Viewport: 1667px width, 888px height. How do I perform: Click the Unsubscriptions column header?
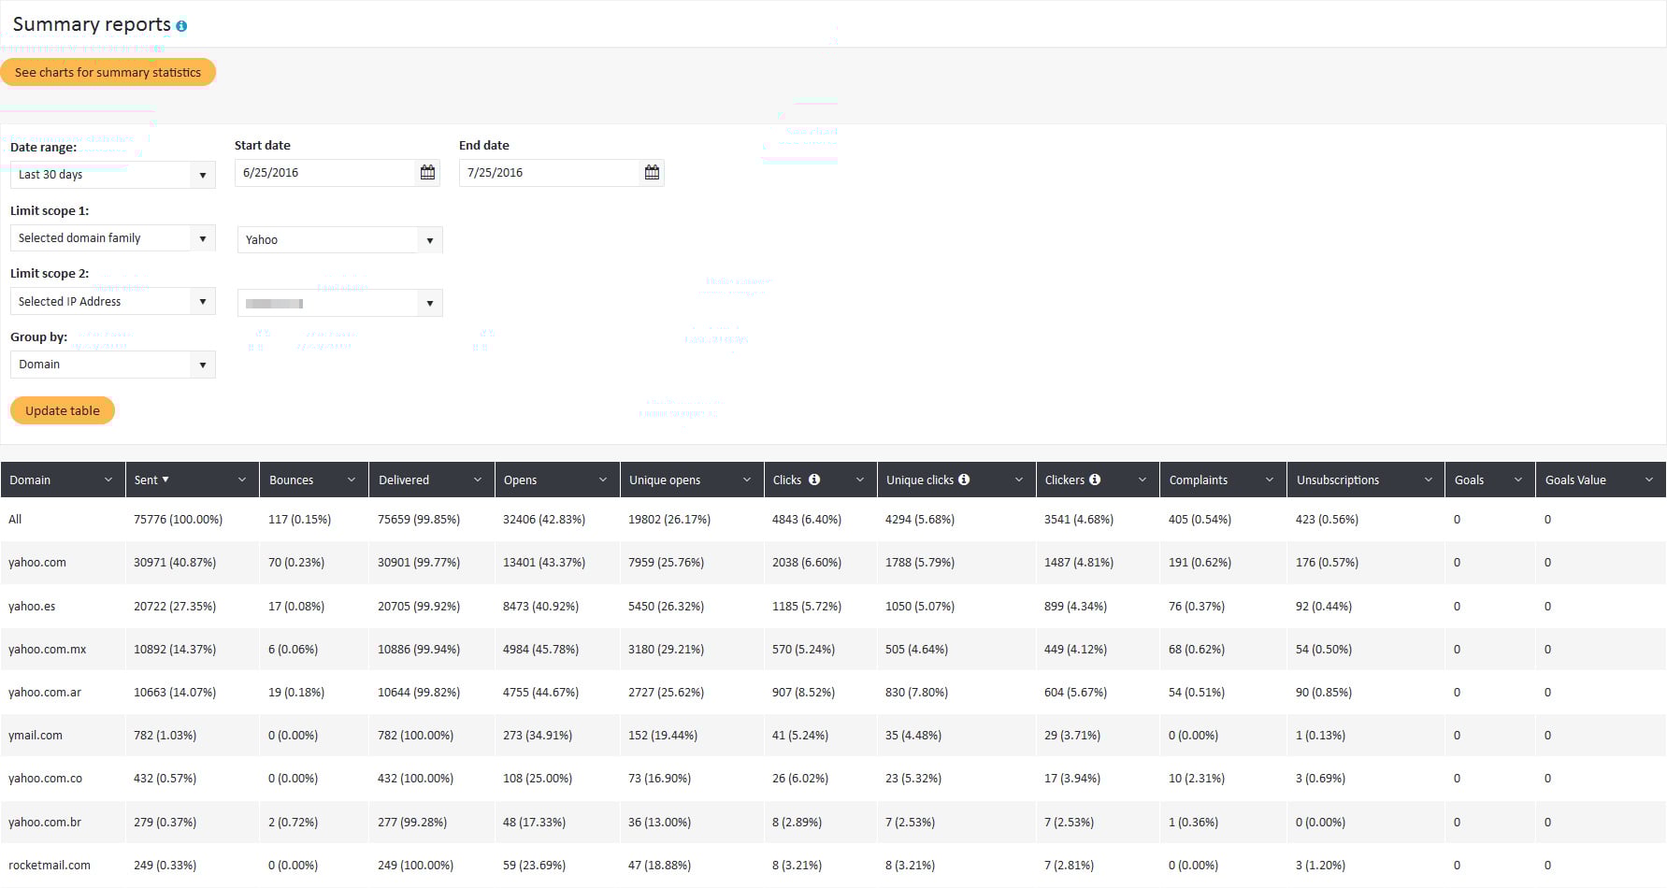[x=1338, y=480]
